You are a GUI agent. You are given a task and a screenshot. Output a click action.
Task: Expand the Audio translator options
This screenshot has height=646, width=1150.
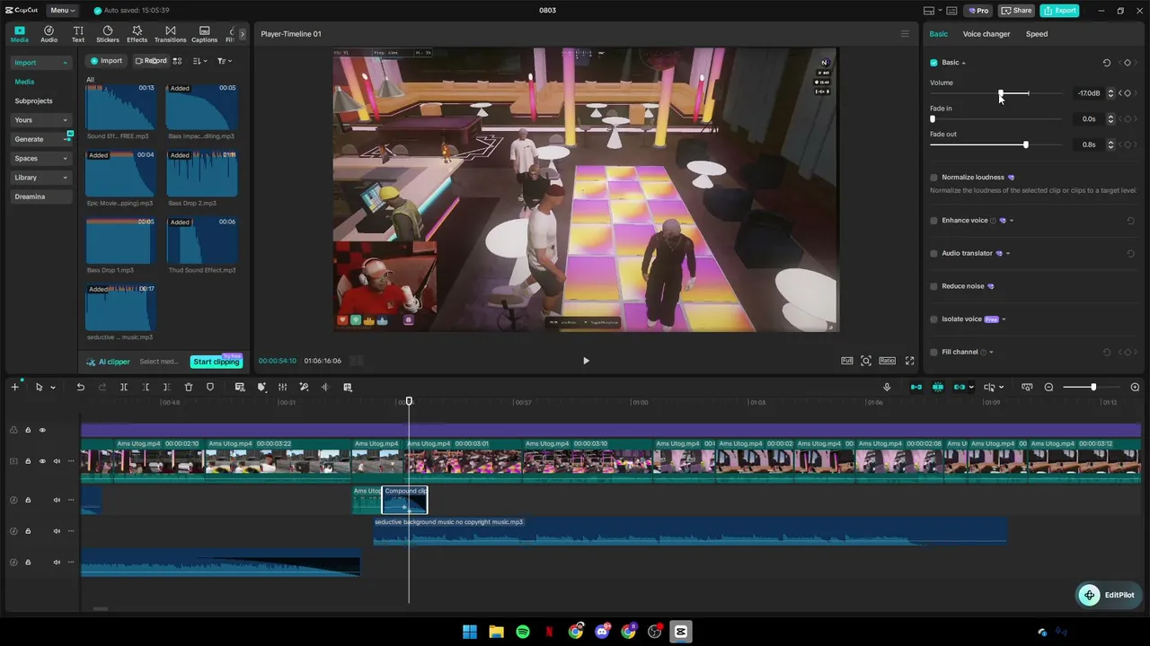pos(1008,254)
